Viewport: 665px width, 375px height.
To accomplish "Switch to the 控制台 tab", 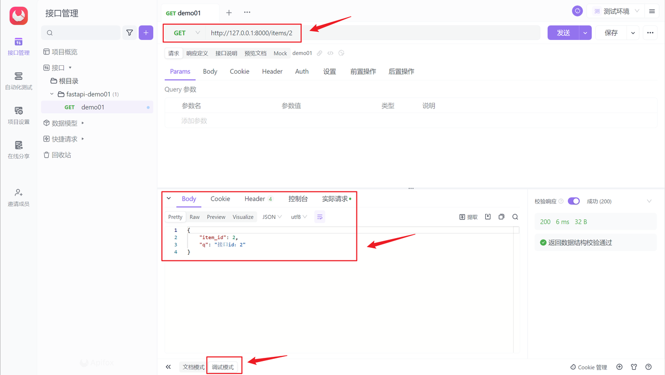I will coord(298,198).
